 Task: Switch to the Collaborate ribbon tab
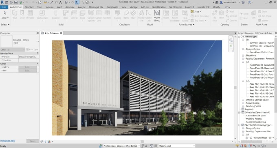point(112,7)
